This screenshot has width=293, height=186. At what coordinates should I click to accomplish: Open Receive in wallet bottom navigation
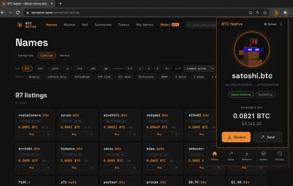click(x=247, y=156)
